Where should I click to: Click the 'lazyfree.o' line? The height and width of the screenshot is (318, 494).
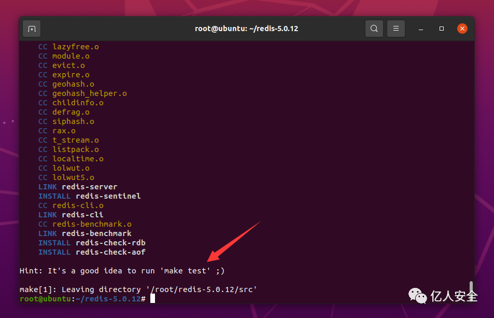[x=68, y=47]
